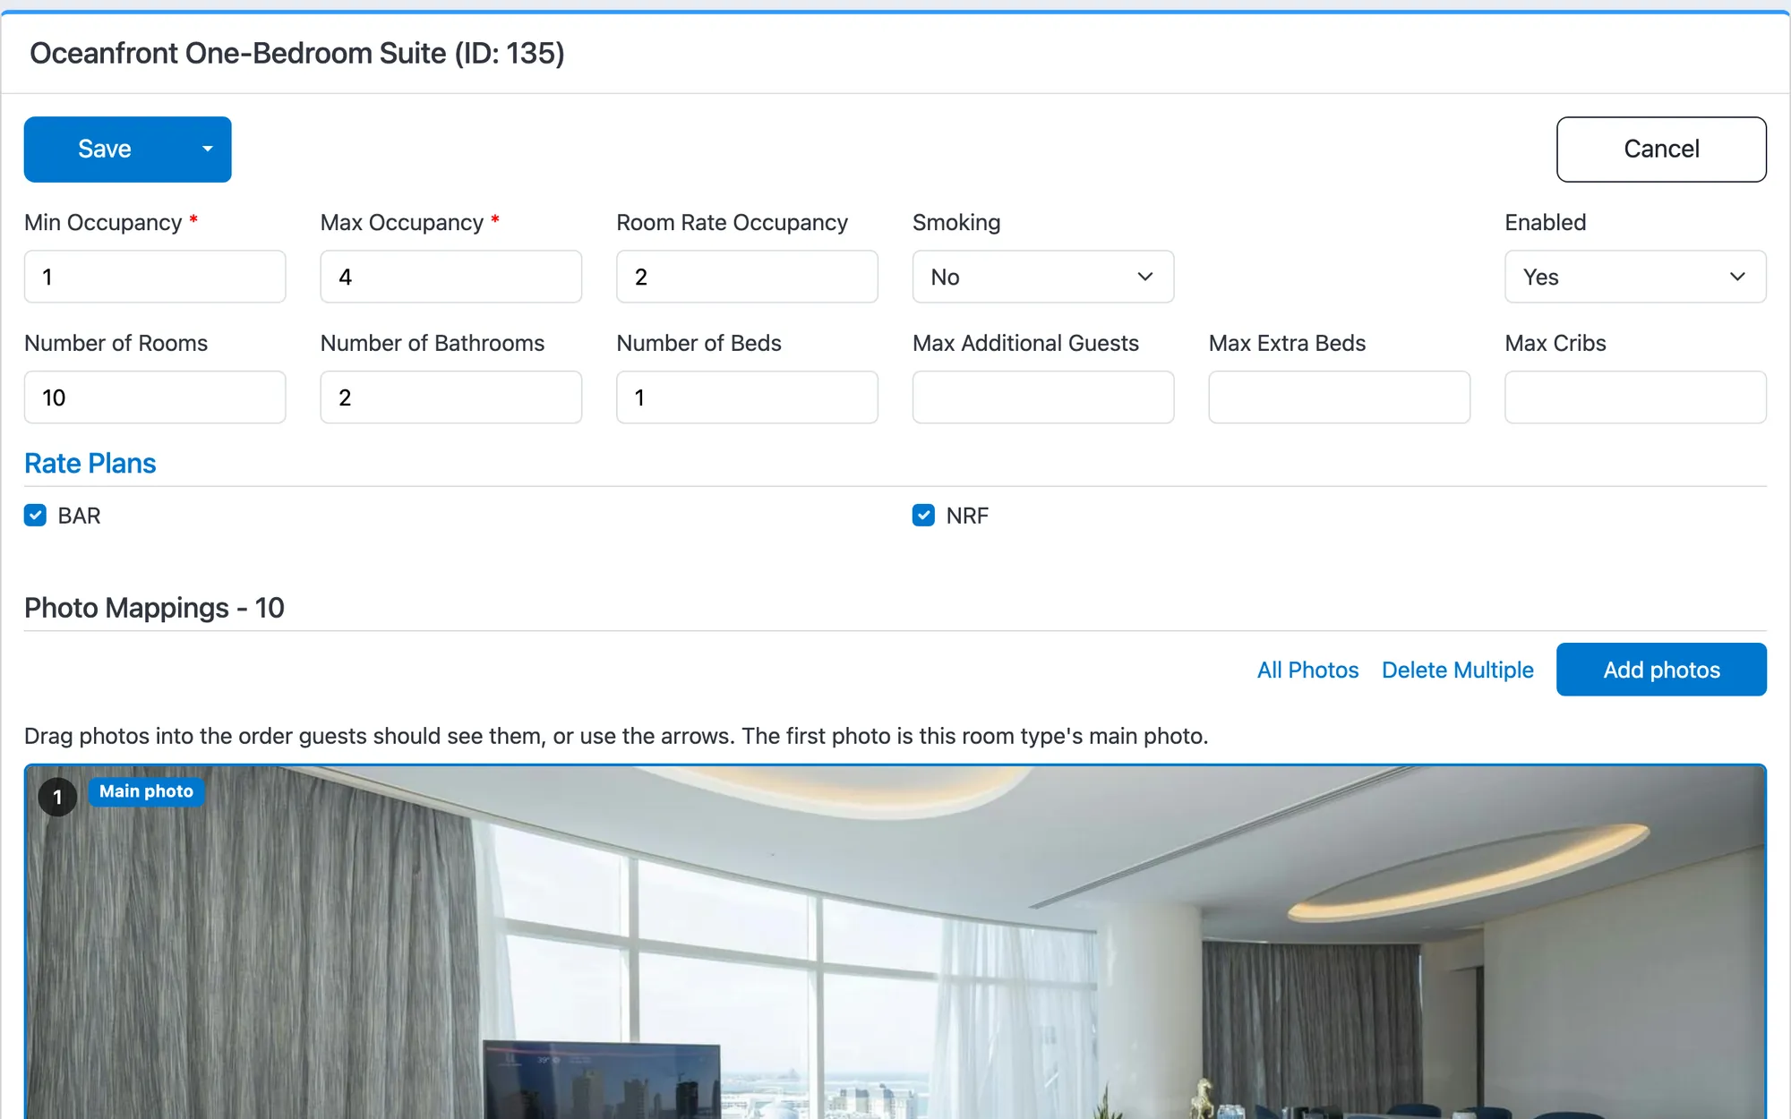Select the Room Rate Occupancy field
Viewport: 1791px width, 1119px height.
747,277
